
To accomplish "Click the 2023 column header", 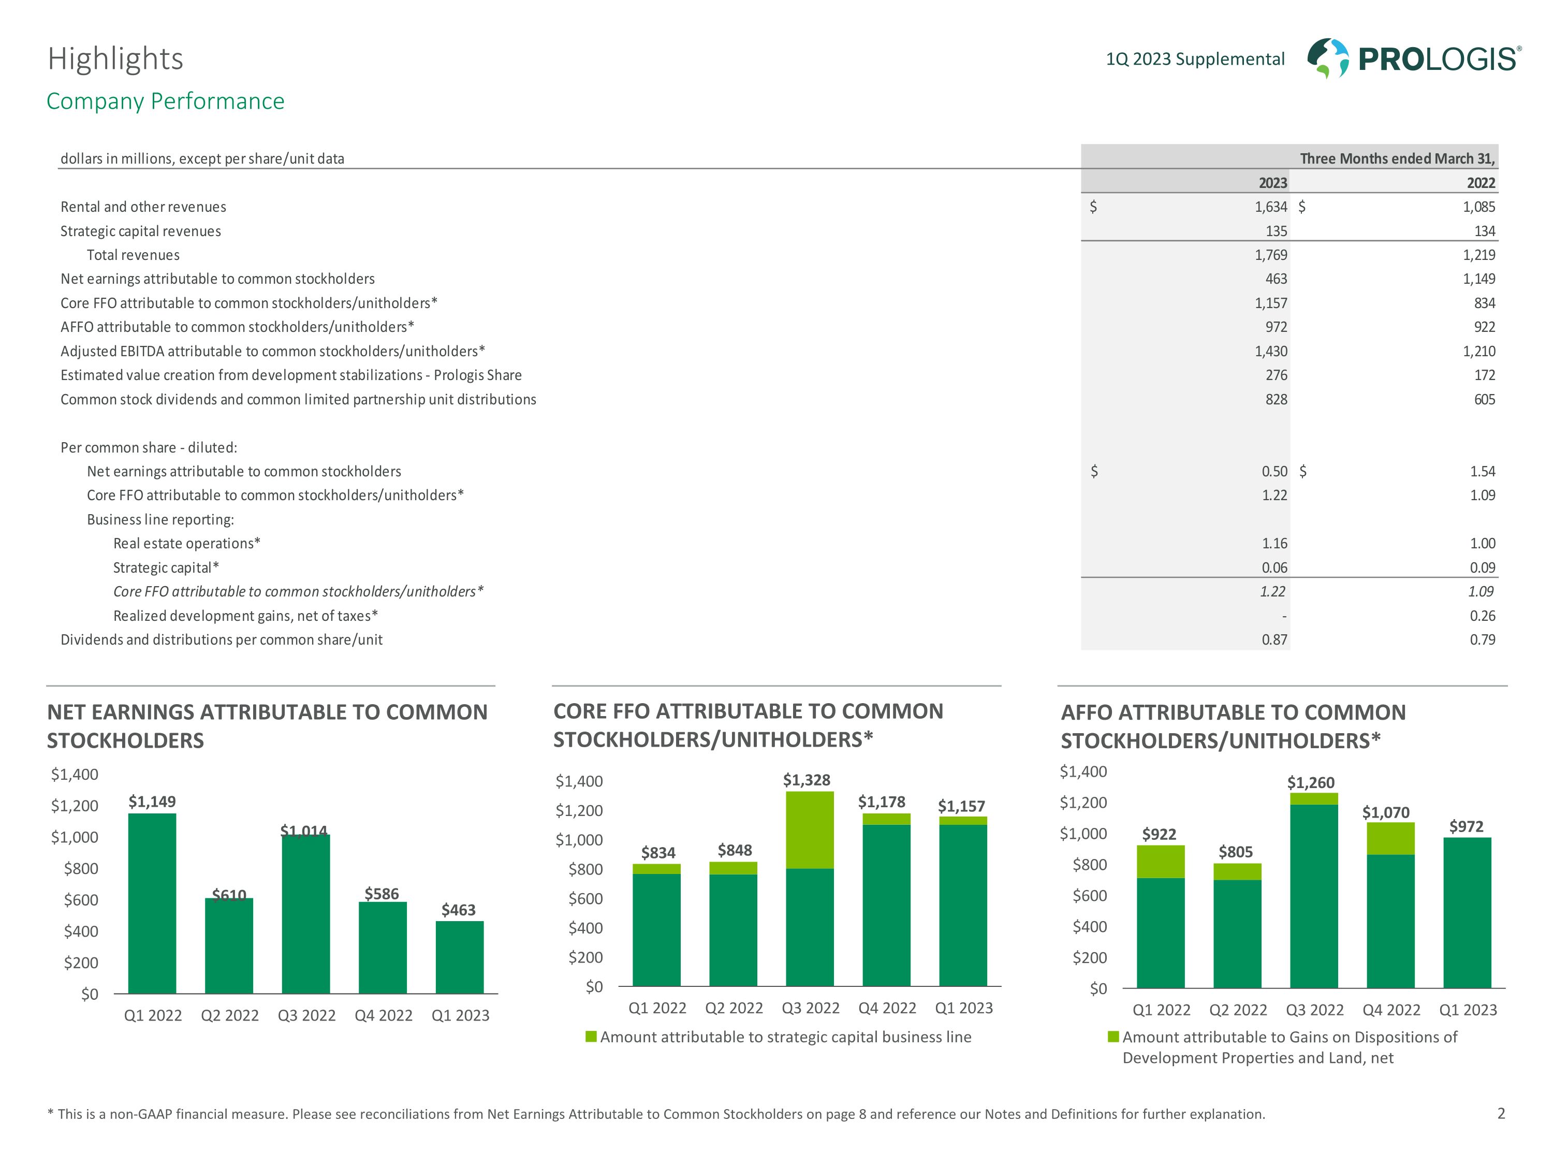I will coord(1272,183).
